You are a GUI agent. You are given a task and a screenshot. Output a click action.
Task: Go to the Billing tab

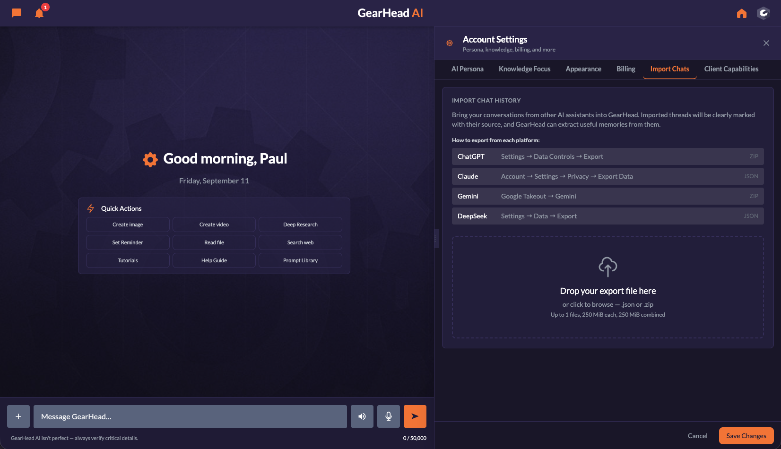coord(626,69)
